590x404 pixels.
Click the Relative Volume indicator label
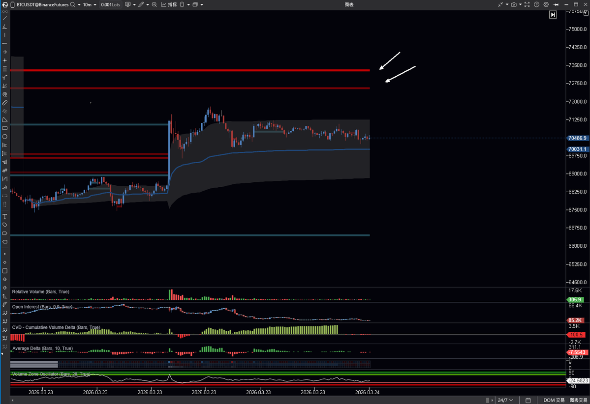[41, 291]
